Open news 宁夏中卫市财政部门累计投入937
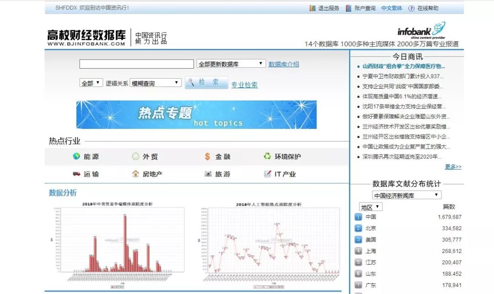Image resolution: width=494 pixels, height=294 pixels. pos(403,76)
